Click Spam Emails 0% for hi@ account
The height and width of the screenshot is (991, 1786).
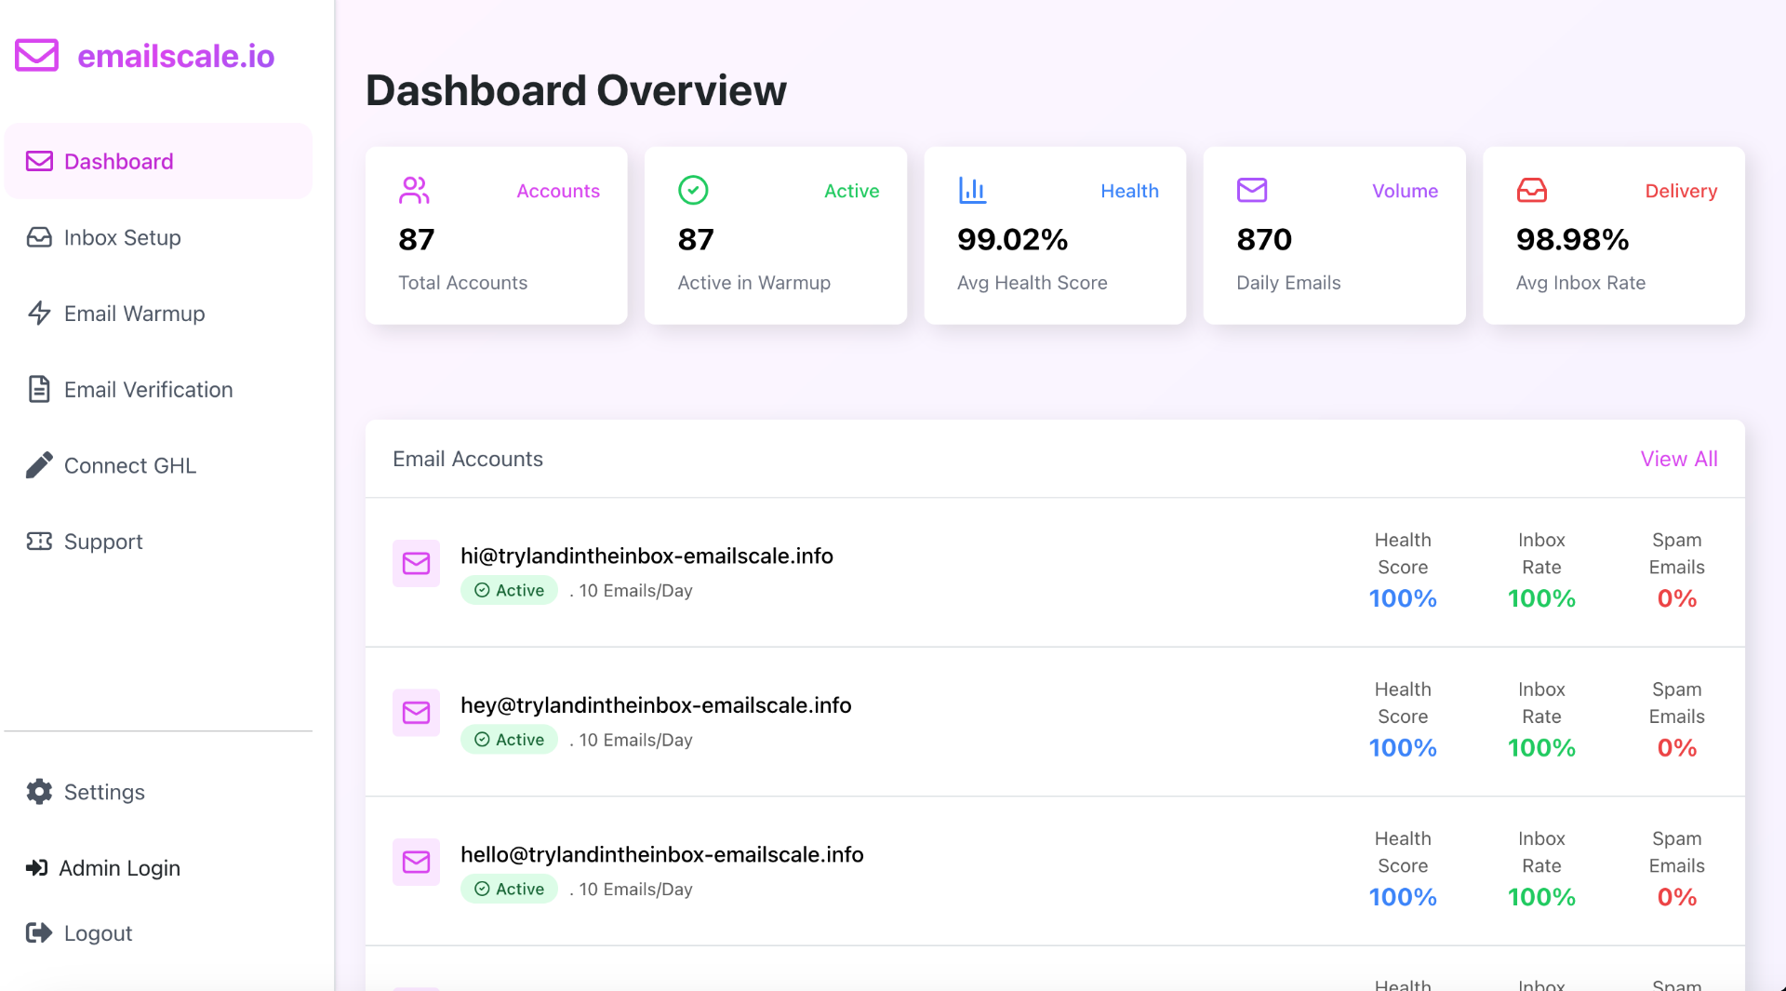(x=1677, y=598)
